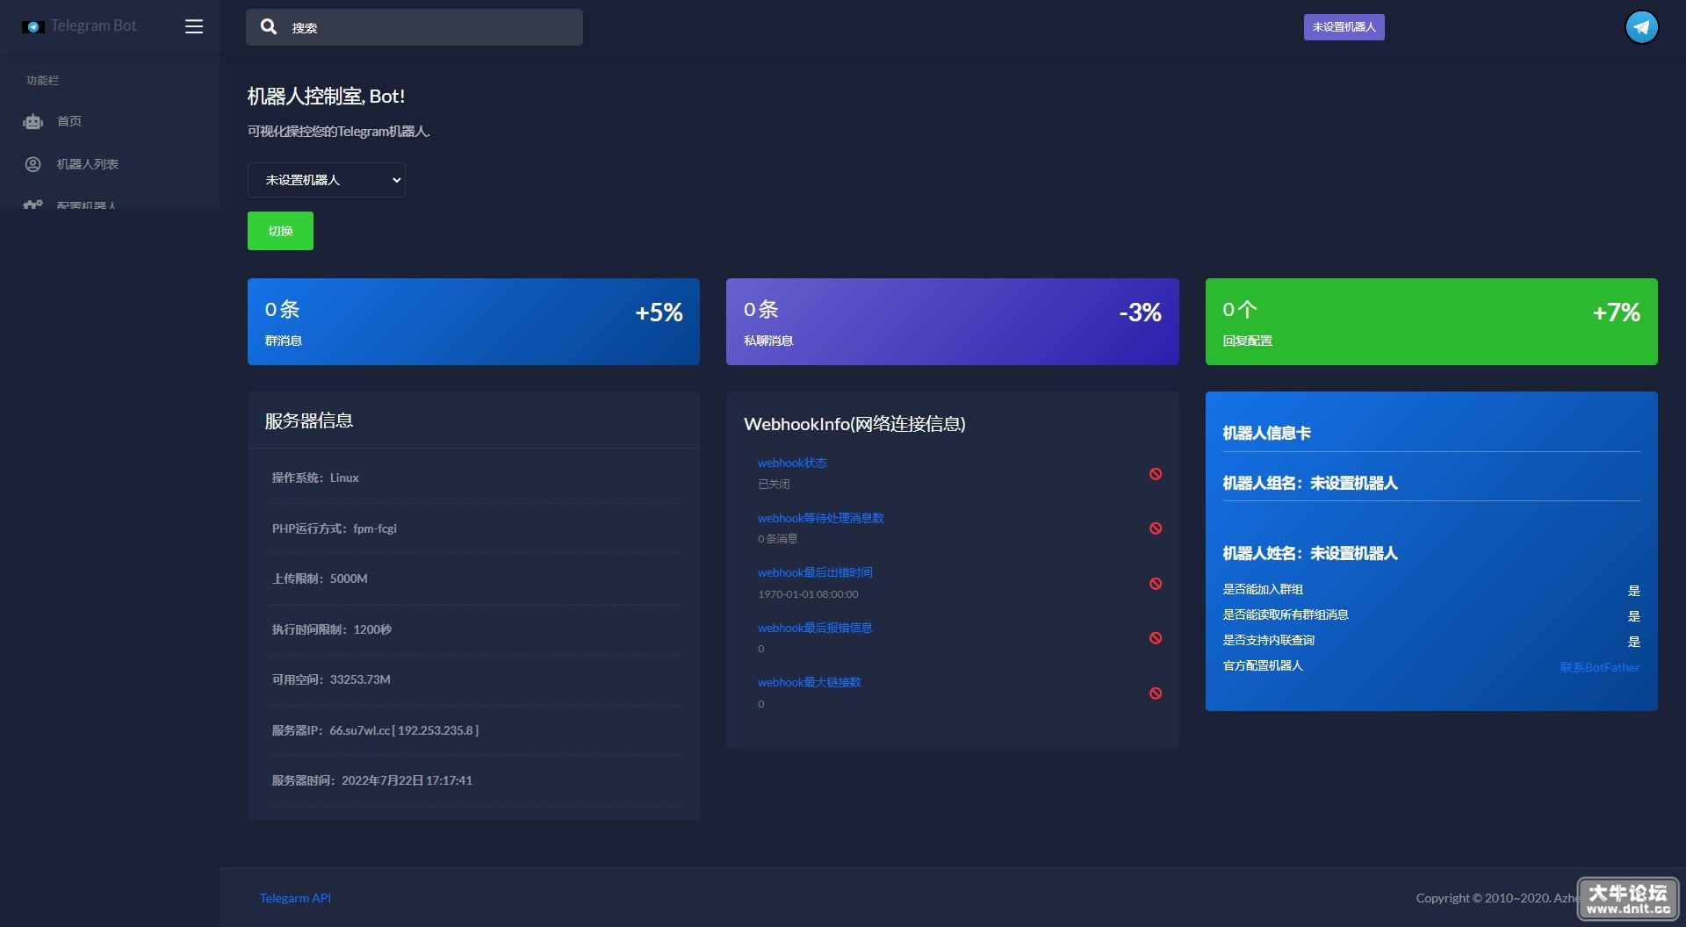Click the PHP运行方式: fpm-fcgi row
Screen dimensions: 1686x927
[473, 528]
